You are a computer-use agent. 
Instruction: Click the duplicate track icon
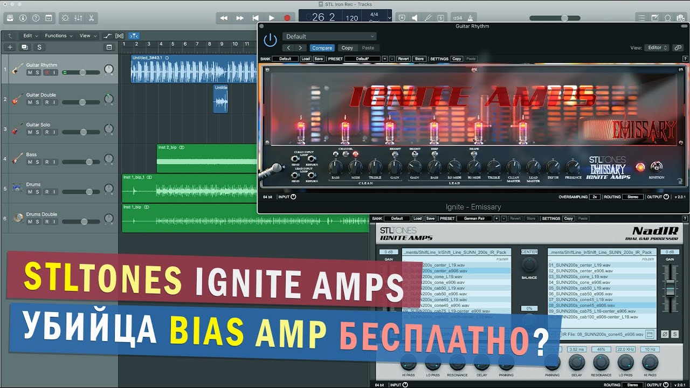(x=25, y=47)
